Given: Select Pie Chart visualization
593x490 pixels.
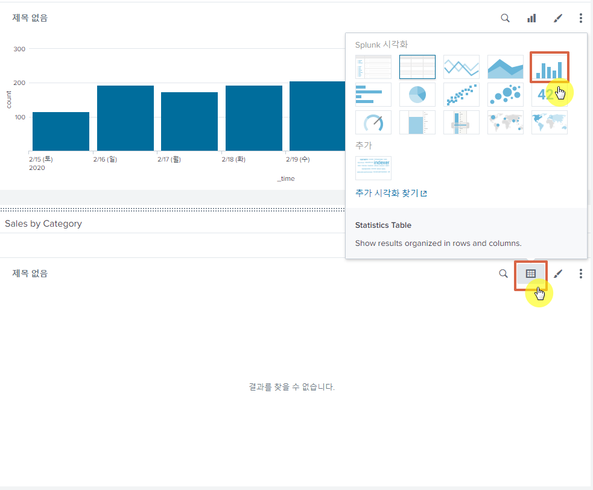Looking at the screenshot, I should pos(417,95).
